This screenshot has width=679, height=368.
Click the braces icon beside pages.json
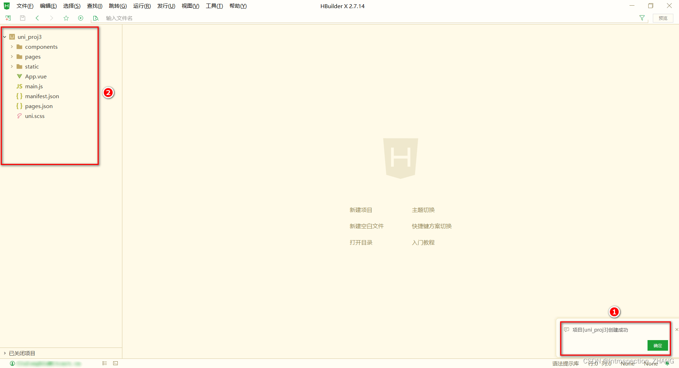(19, 106)
